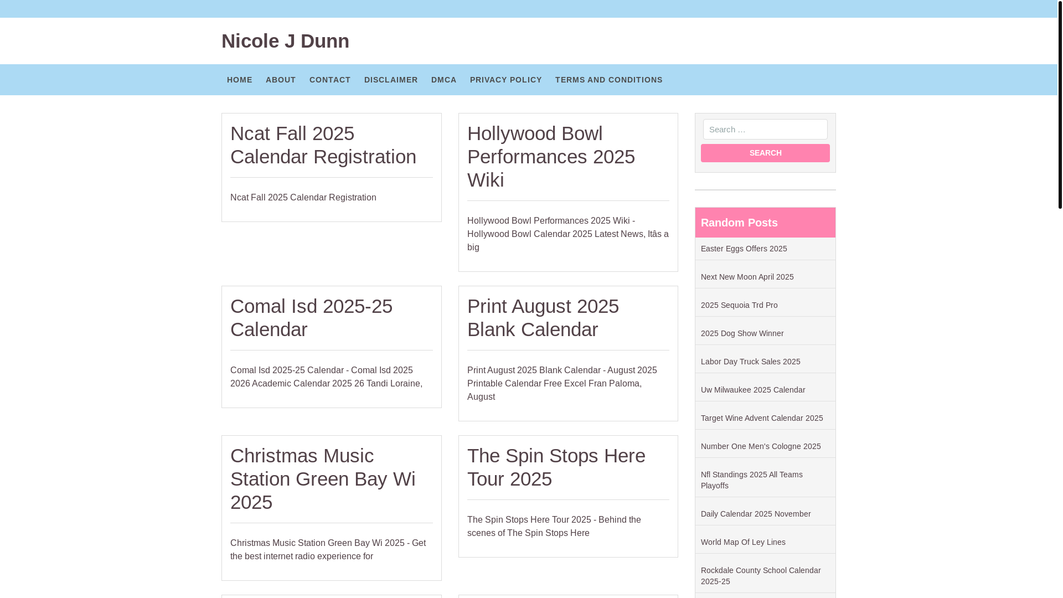Click Ncat Fall 2025 Calendar Registration excerpt text

click(303, 198)
